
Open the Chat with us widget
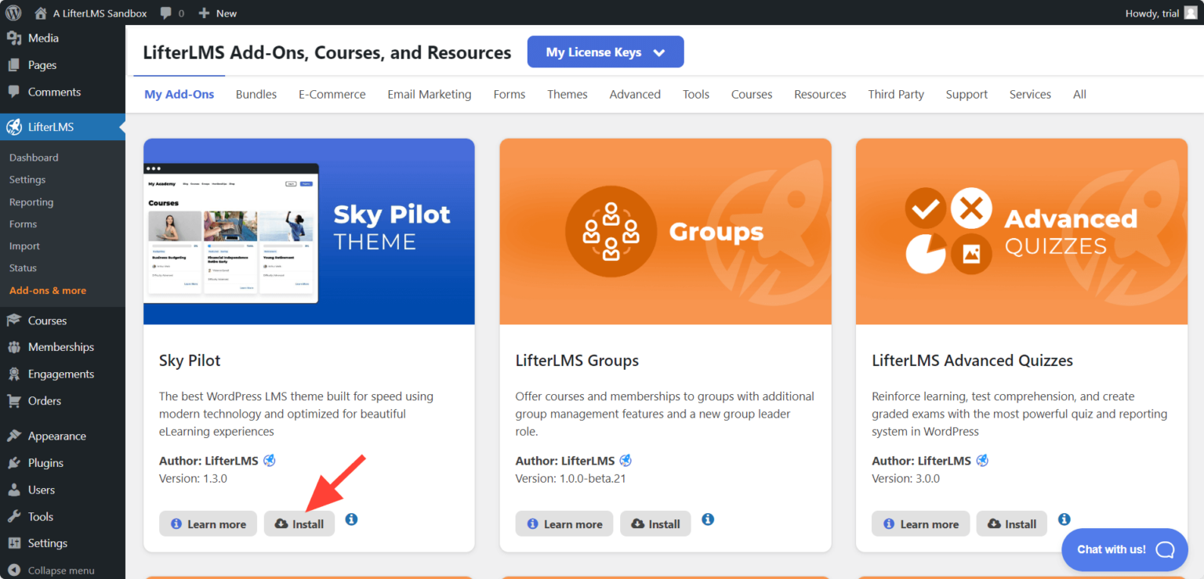click(x=1124, y=549)
